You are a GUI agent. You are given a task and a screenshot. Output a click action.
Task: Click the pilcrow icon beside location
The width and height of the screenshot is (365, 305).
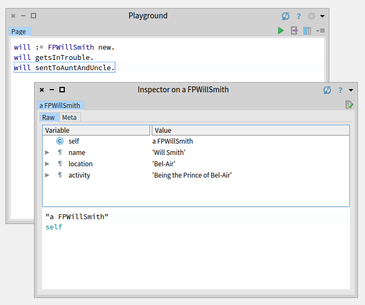tap(60, 164)
